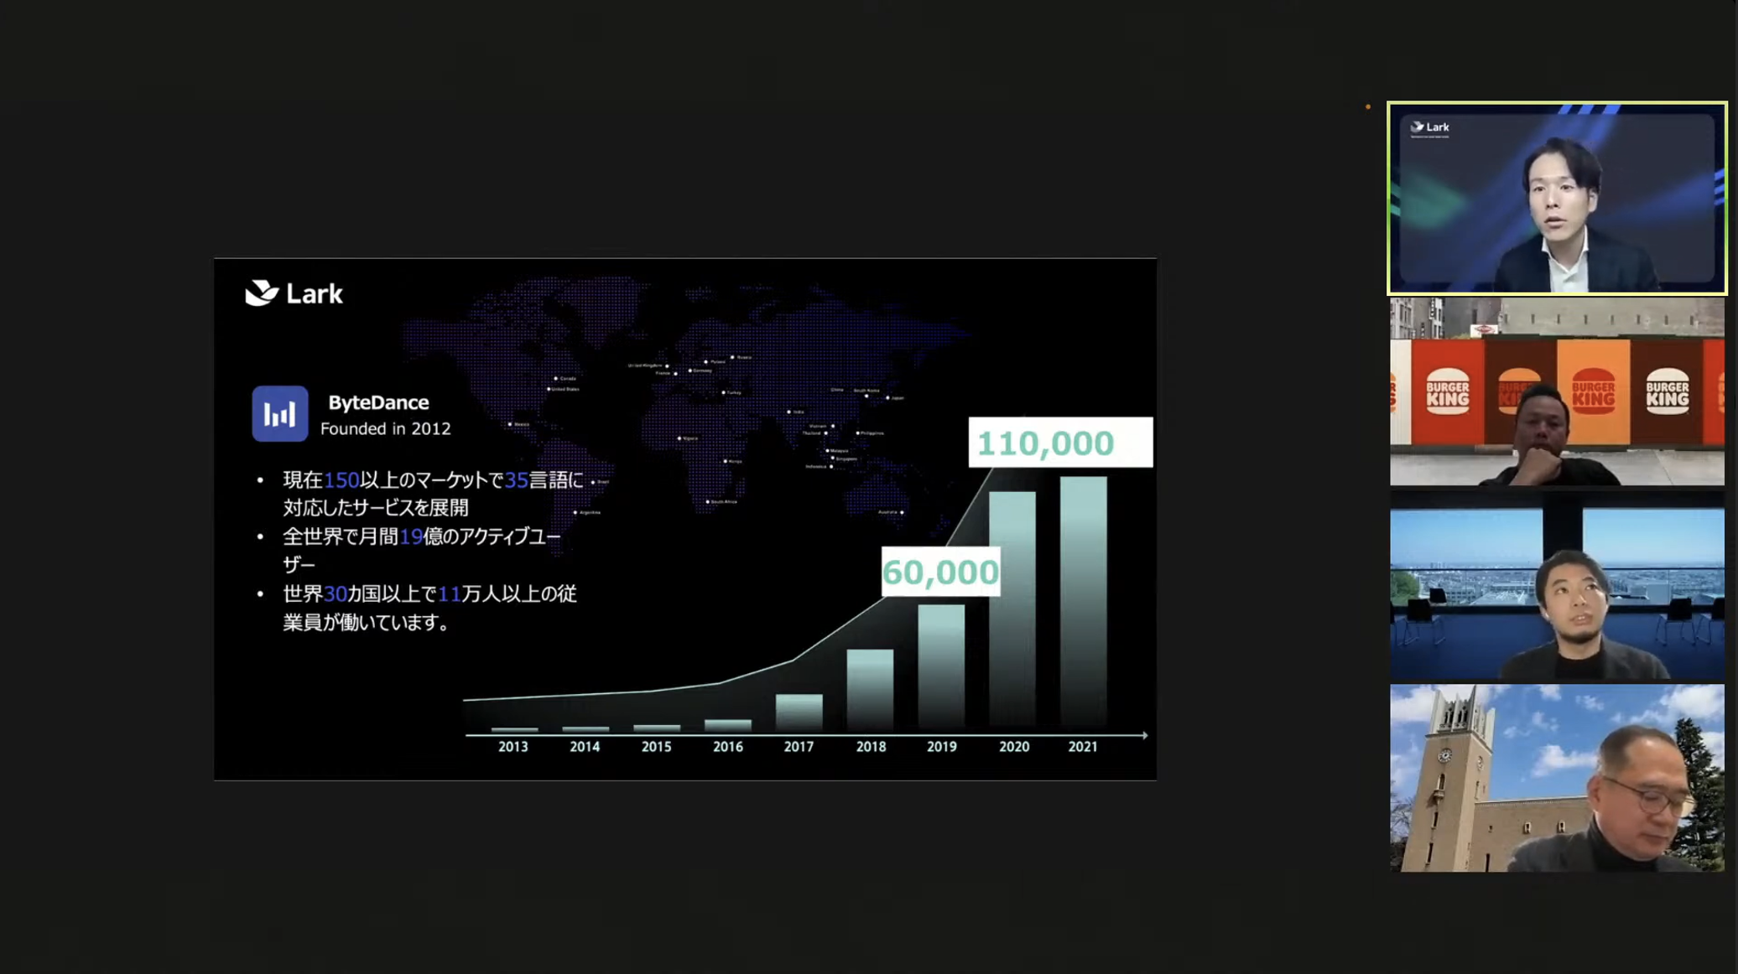Click the 110,000 label on the chart

pyautogui.click(x=1060, y=443)
